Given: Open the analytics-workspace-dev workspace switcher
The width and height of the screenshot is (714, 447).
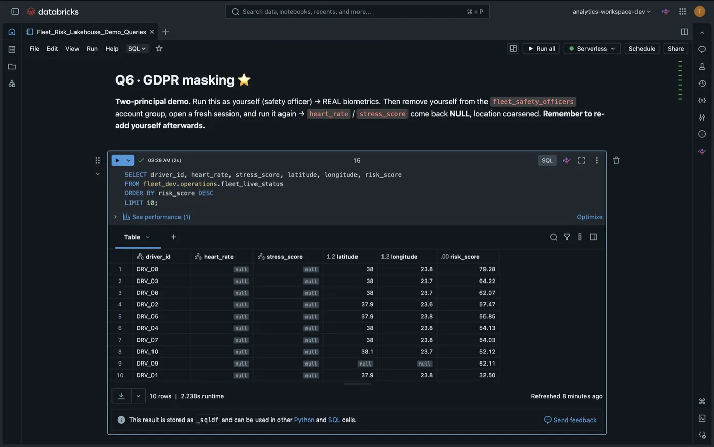Looking at the screenshot, I should tap(611, 11).
